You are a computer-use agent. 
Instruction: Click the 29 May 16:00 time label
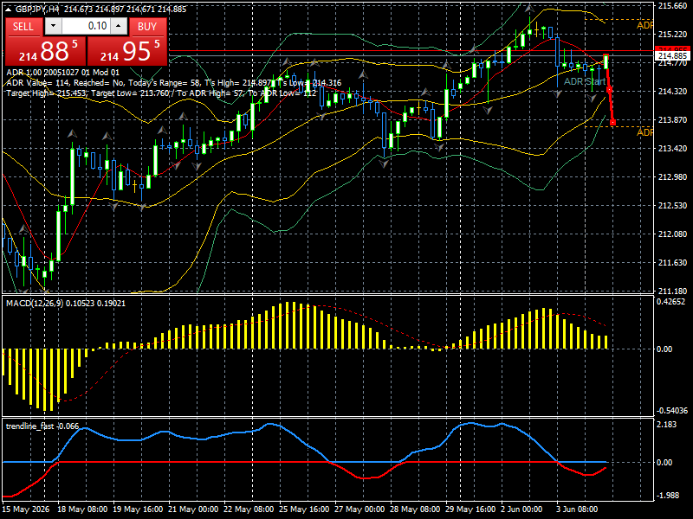[x=470, y=509]
